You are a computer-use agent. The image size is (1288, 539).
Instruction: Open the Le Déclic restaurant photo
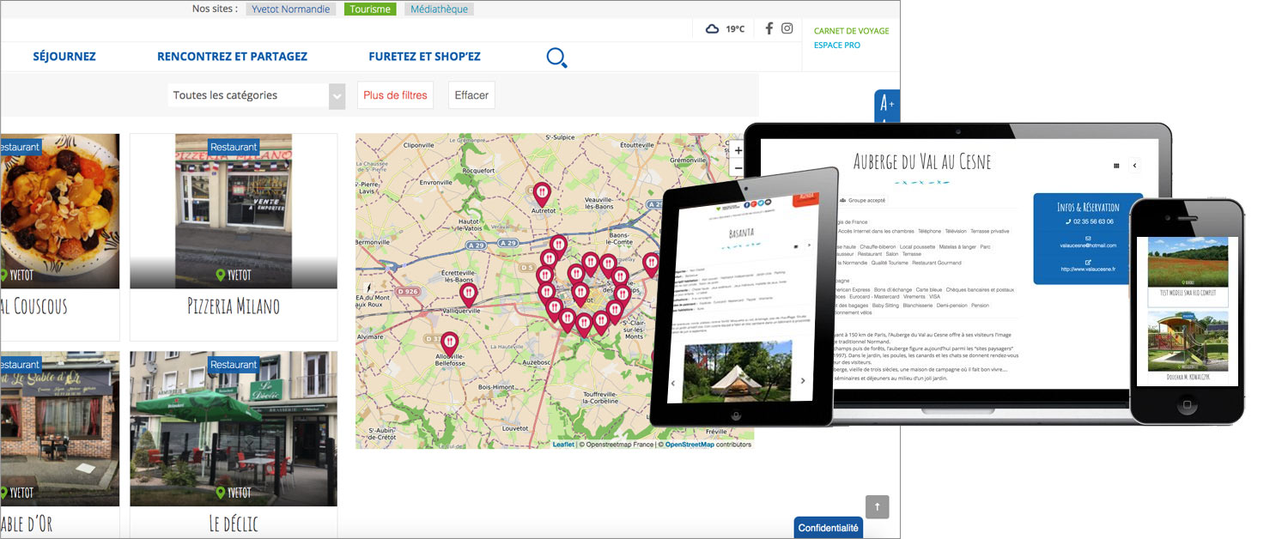point(234,428)
